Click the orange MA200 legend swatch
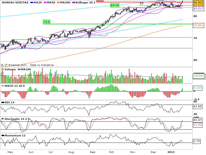The image size is (206, 155). (x=58, y=3)
